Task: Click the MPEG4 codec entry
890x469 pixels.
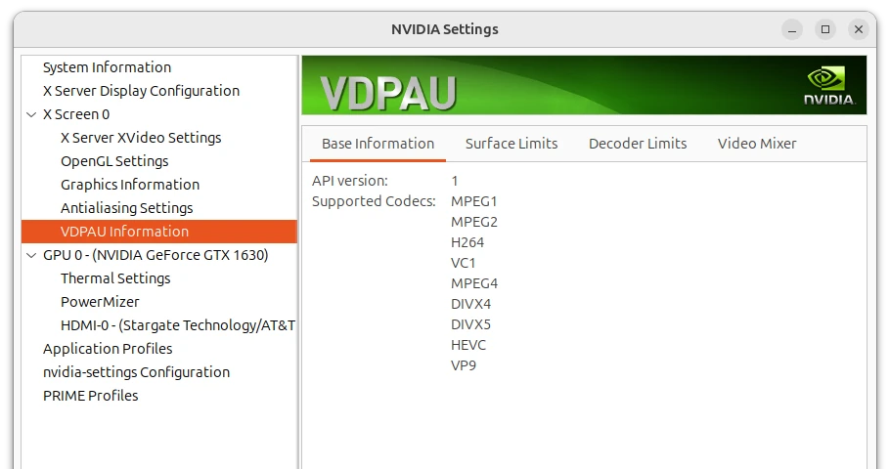Action: point(474,283)
